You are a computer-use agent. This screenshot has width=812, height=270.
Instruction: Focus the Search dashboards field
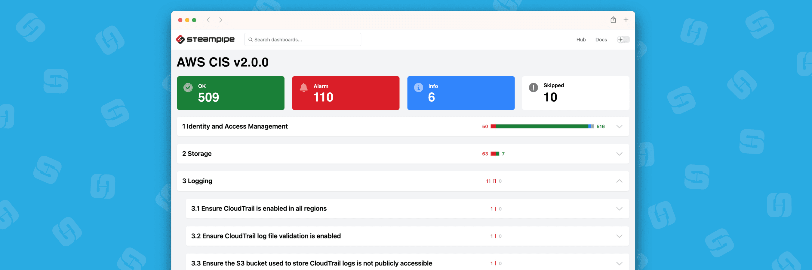click(303, 40)
